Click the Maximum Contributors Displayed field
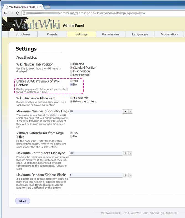 [x=96, y=153]
